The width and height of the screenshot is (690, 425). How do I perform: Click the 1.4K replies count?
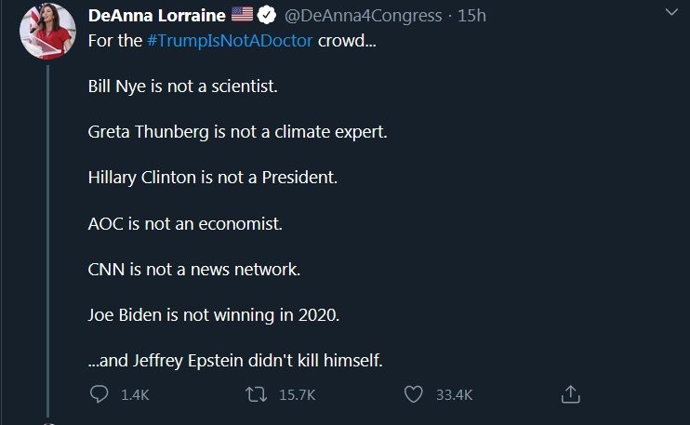pyautogui.click(x=135, y=394)
